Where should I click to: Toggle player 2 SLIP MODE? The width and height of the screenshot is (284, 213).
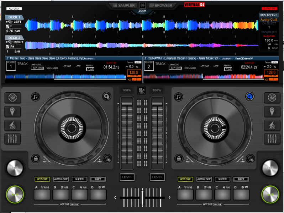pos(175,68)
